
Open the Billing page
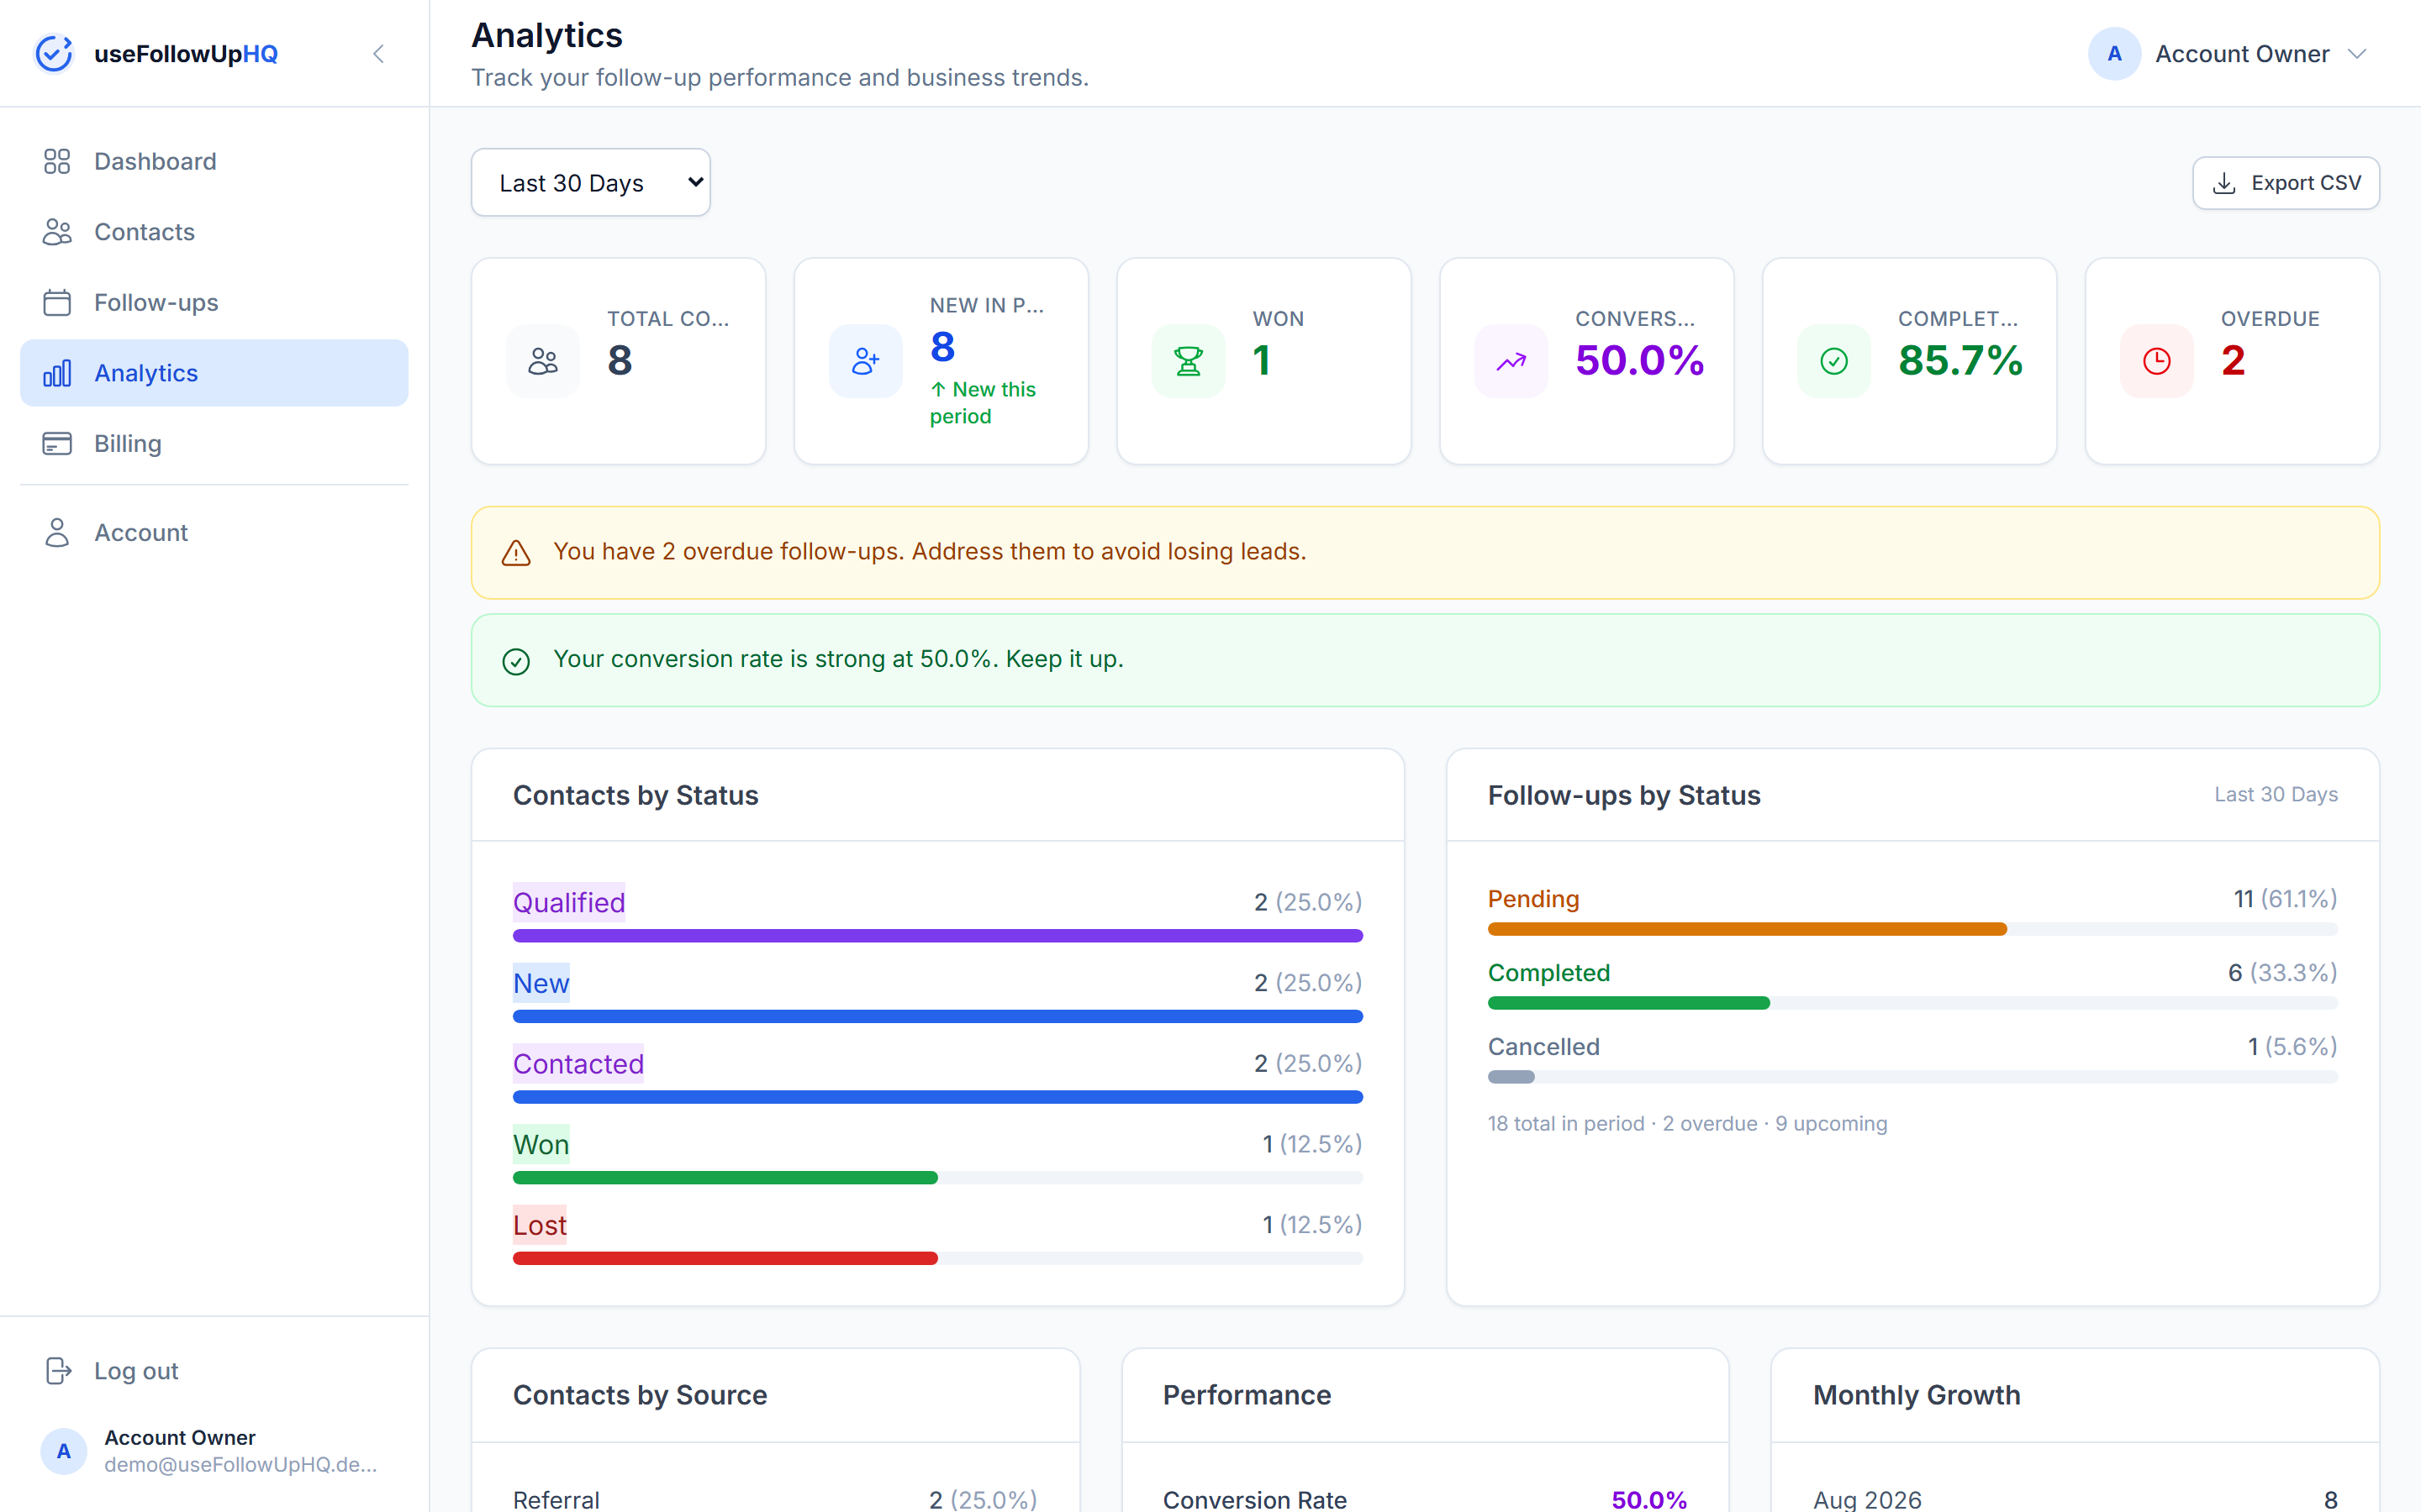point(214,443)
